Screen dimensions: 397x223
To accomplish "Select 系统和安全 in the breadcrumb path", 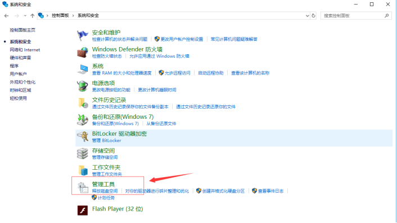I will [x=88, y=16].
